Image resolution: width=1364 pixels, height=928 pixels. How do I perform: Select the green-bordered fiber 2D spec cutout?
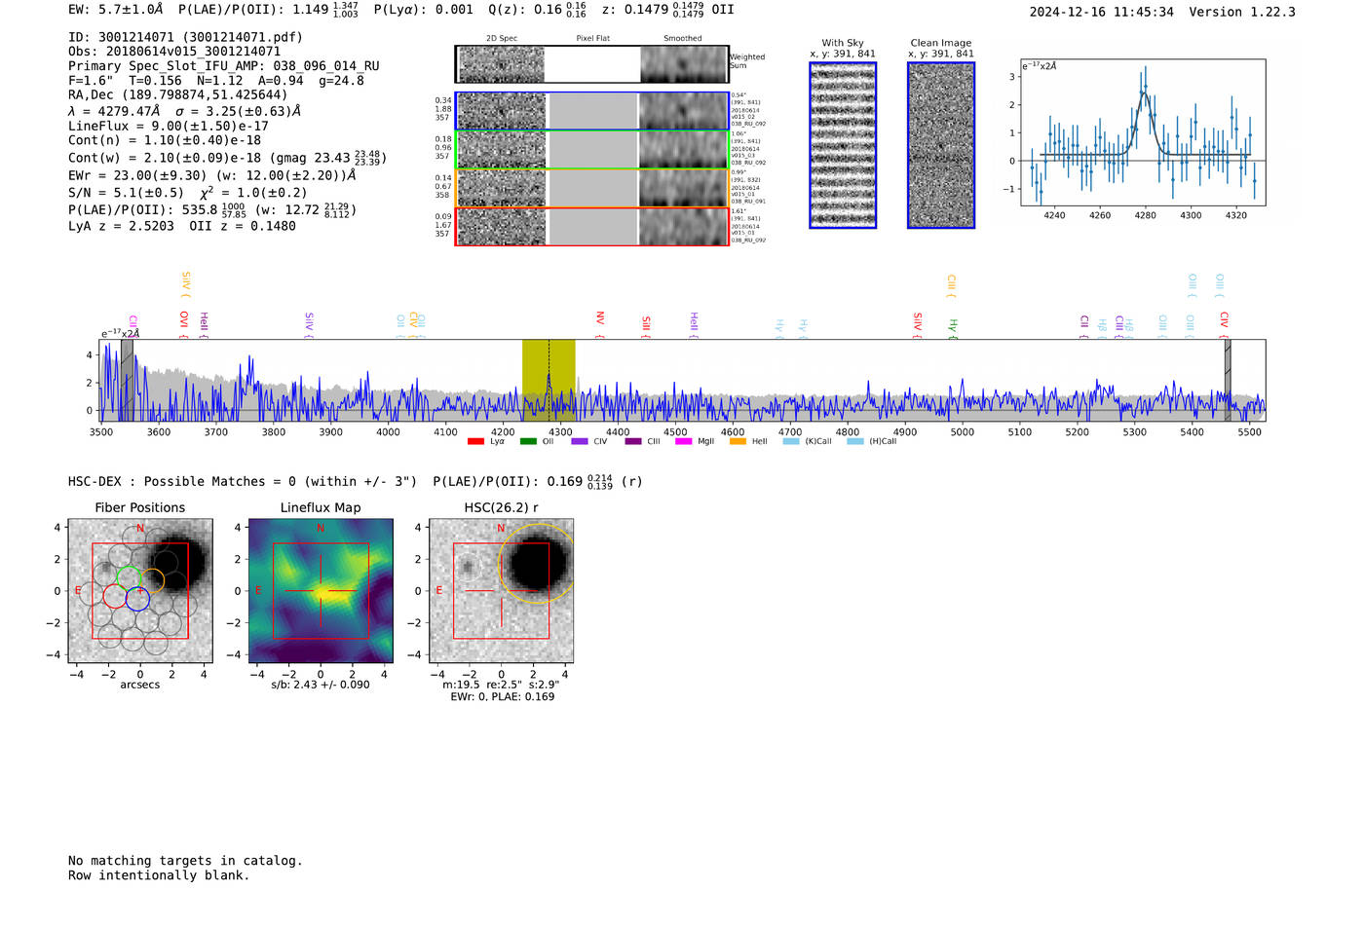(502, 150)
